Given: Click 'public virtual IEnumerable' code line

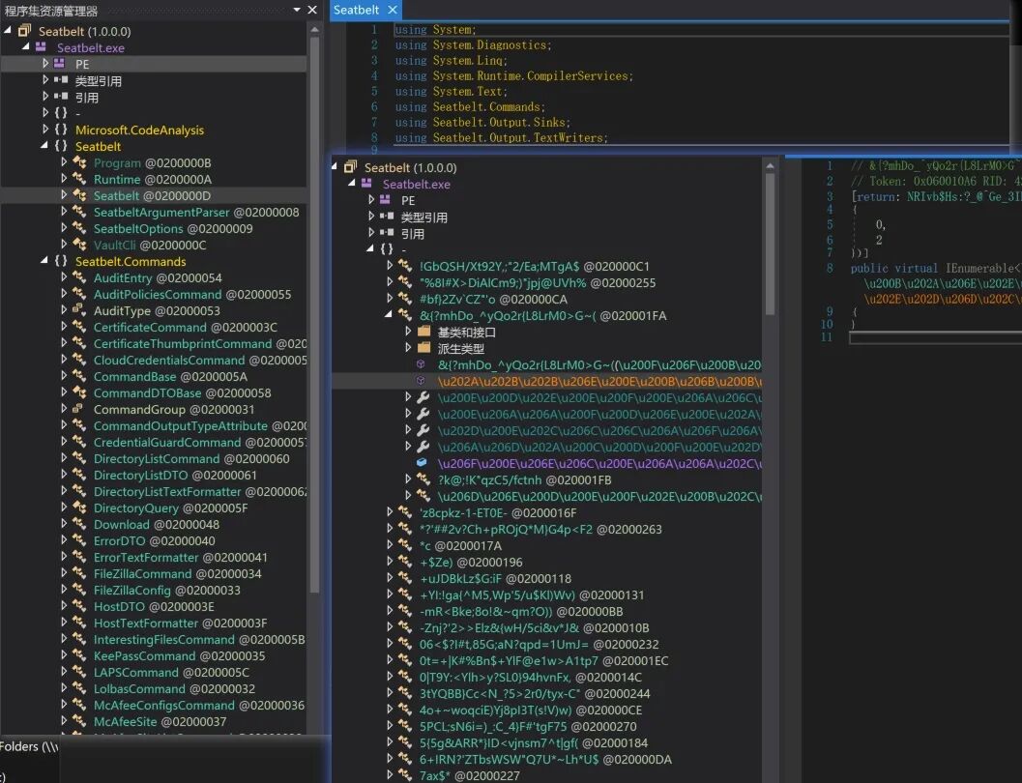Looking at the screenshot, I should (x=936, y=269).
